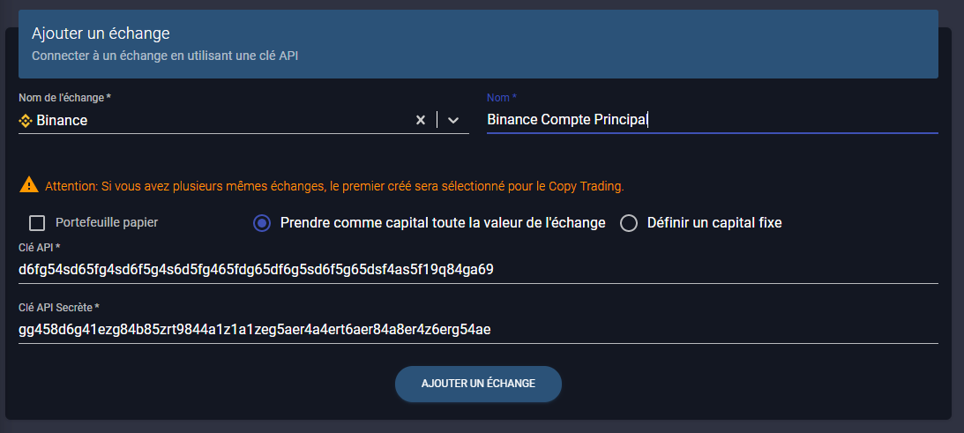Click the Nom input field
This screenshot has width=964, height=433.
pyautogui.click(x=712, y=120)
